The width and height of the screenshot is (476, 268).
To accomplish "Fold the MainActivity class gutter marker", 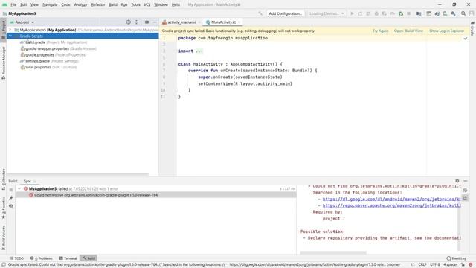I will click(176, 64).
